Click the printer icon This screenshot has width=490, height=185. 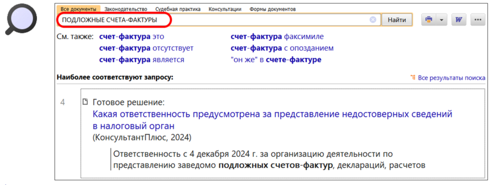tap(429, 20)
